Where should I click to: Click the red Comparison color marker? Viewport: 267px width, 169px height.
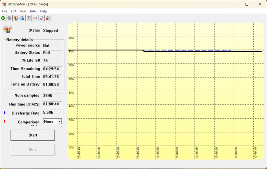pos(4,121)
